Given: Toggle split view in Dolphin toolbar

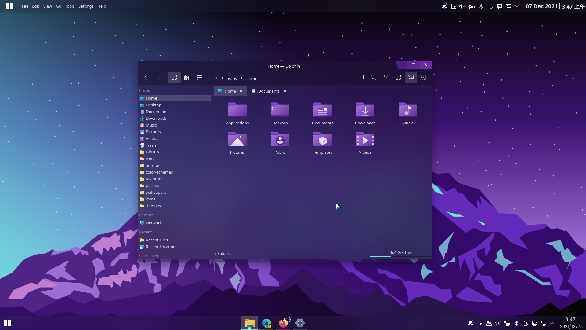Looking at the screenshot, I should pos(361,78).
